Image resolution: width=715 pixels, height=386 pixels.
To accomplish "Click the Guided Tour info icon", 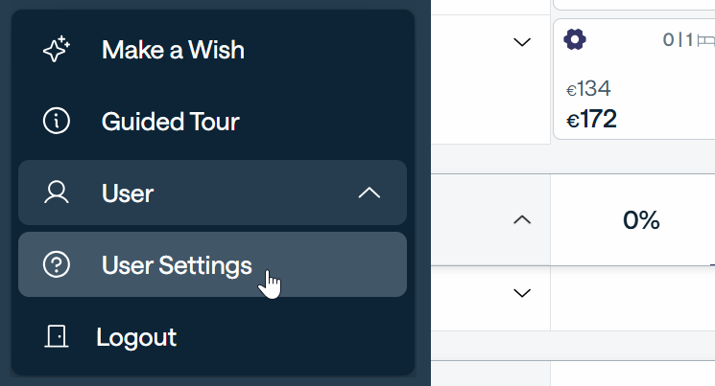I will (57, 122).
